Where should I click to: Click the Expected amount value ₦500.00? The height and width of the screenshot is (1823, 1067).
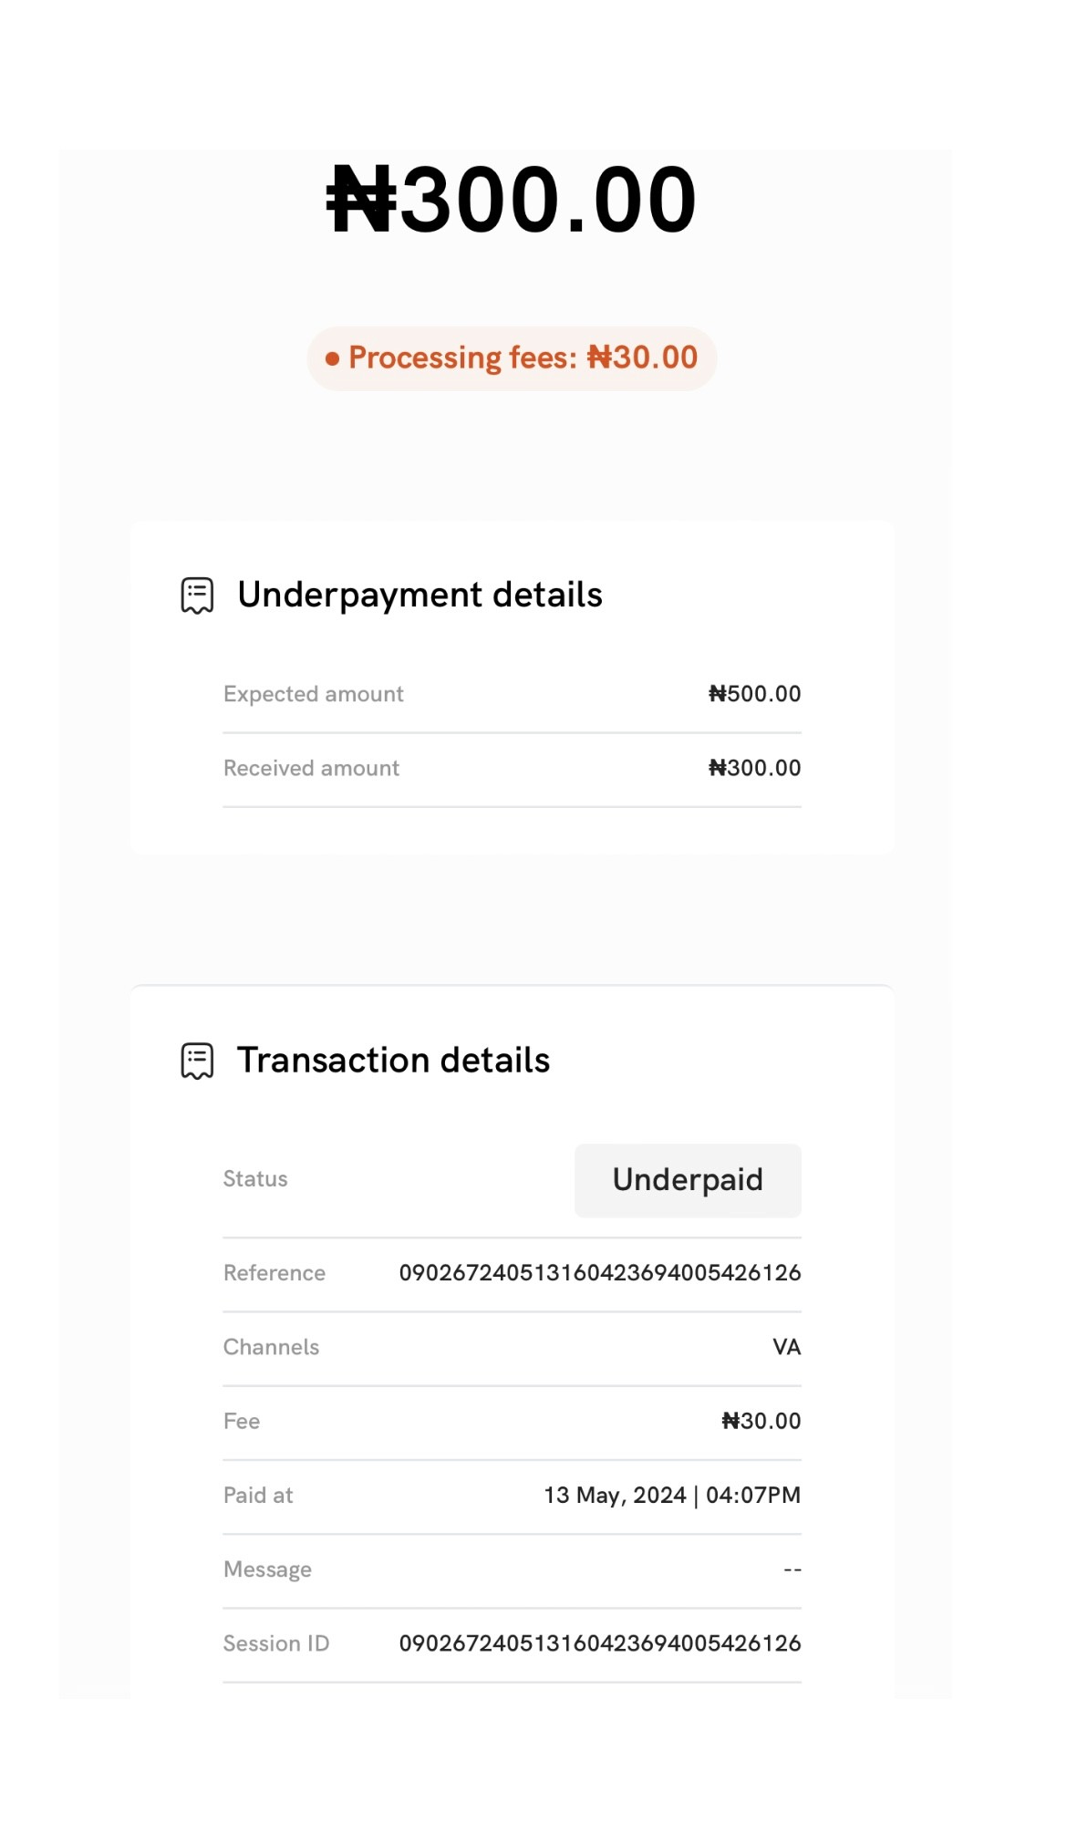[754, 694]
